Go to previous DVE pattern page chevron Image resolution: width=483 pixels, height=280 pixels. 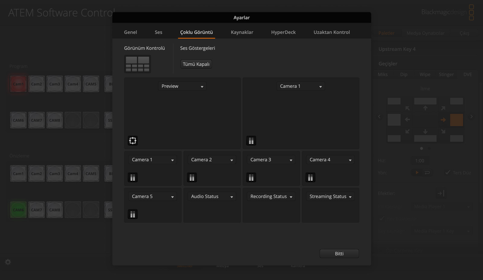coord(379,116)
